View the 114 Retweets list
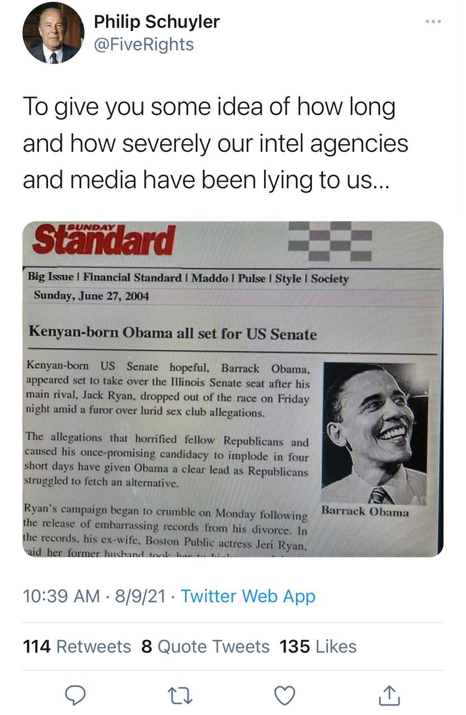This screenshot has width=466, height=715. click(77, 646)
